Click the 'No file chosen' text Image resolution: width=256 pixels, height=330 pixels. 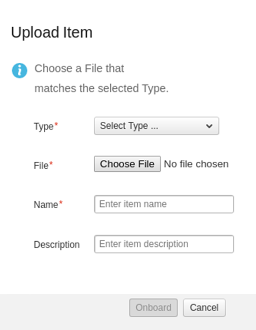tap(196, 164)
